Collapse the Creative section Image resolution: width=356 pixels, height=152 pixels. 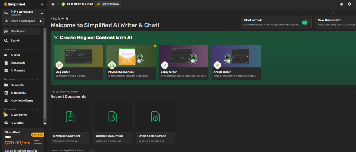pos(38,49)
